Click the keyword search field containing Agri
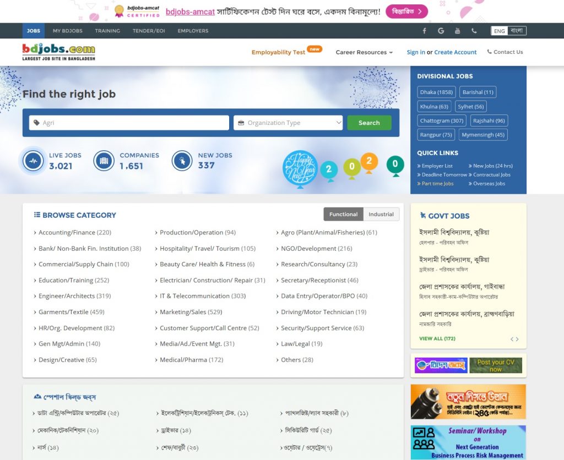564x460 pixels. (129, 123)
